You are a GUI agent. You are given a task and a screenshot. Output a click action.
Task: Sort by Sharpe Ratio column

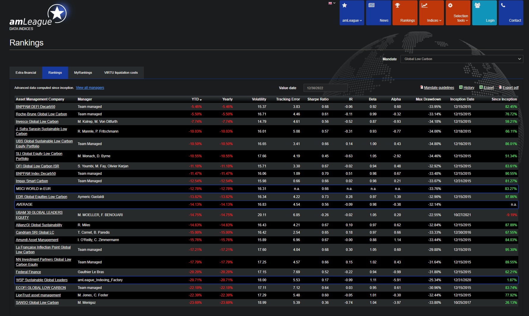pyautogui.click(x=318, y=99)
